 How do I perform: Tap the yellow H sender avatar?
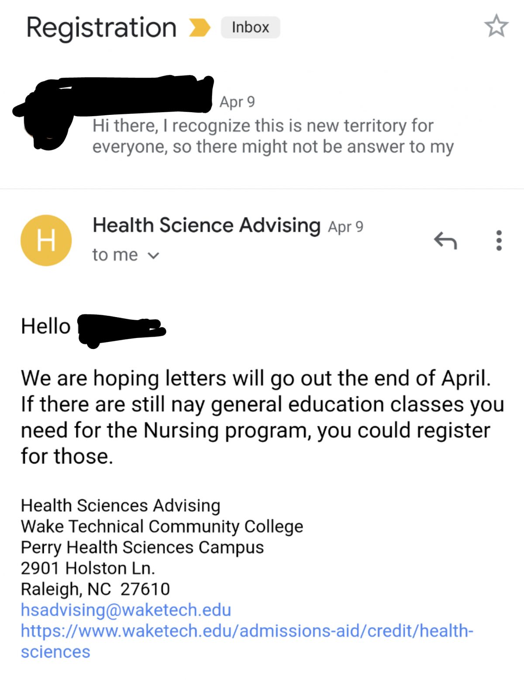(x=46, y=240)
